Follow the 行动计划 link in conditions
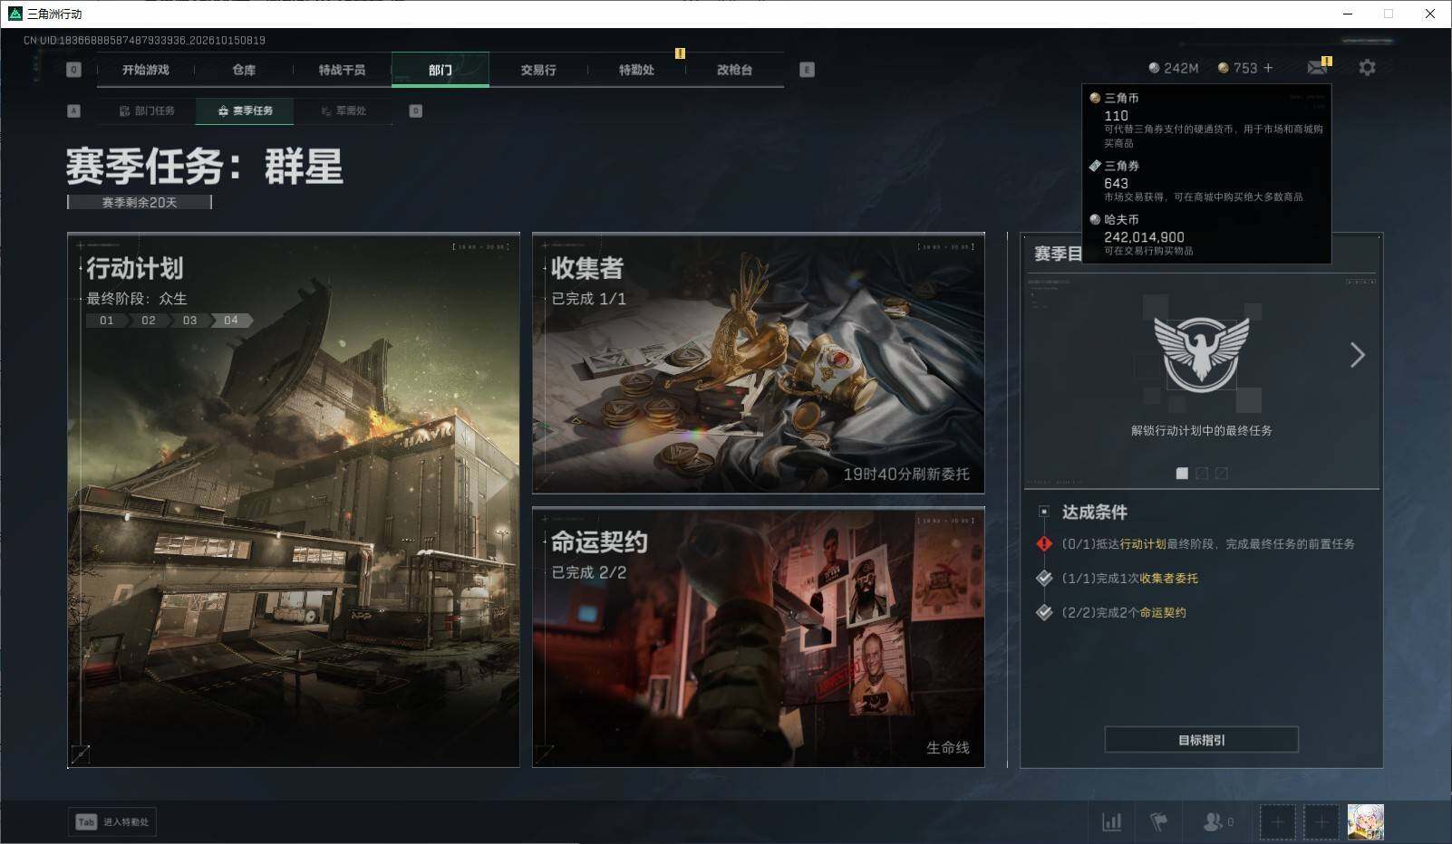This screenshot has width=1452, height=844. (x=1143, y=544)
